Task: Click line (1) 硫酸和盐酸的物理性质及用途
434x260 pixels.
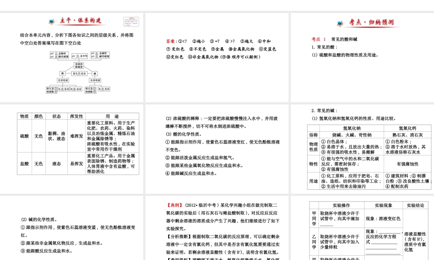Action: (345, 55)
